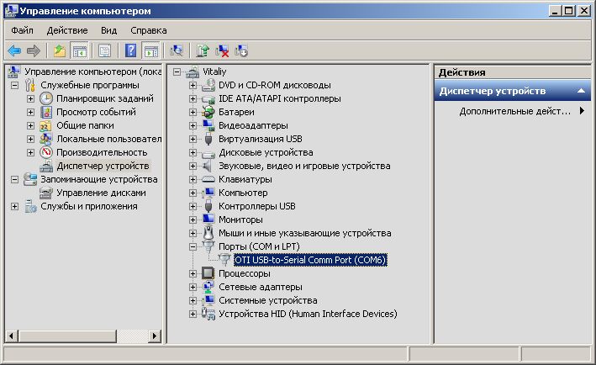Click the Производительность performance icon
The width and height of the screenshot is (596, 365).
[46, 152]
